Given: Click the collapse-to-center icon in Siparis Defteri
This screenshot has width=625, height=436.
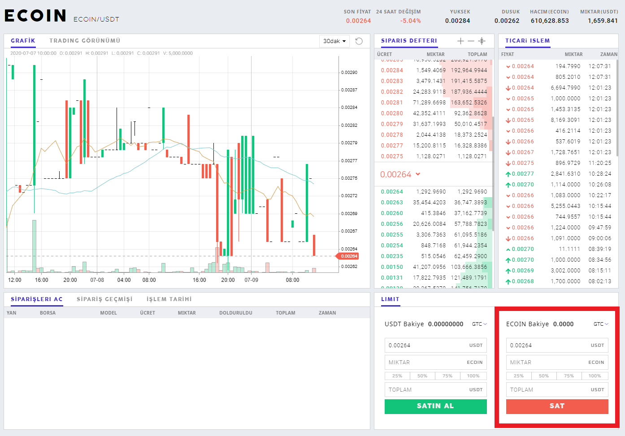Looking at the screenshot, I should pos(482,41).
